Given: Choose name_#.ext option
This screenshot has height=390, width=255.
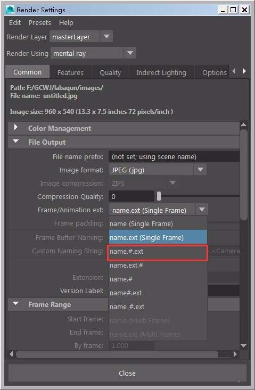Looking at the screenshot, I should click(158, 307).
